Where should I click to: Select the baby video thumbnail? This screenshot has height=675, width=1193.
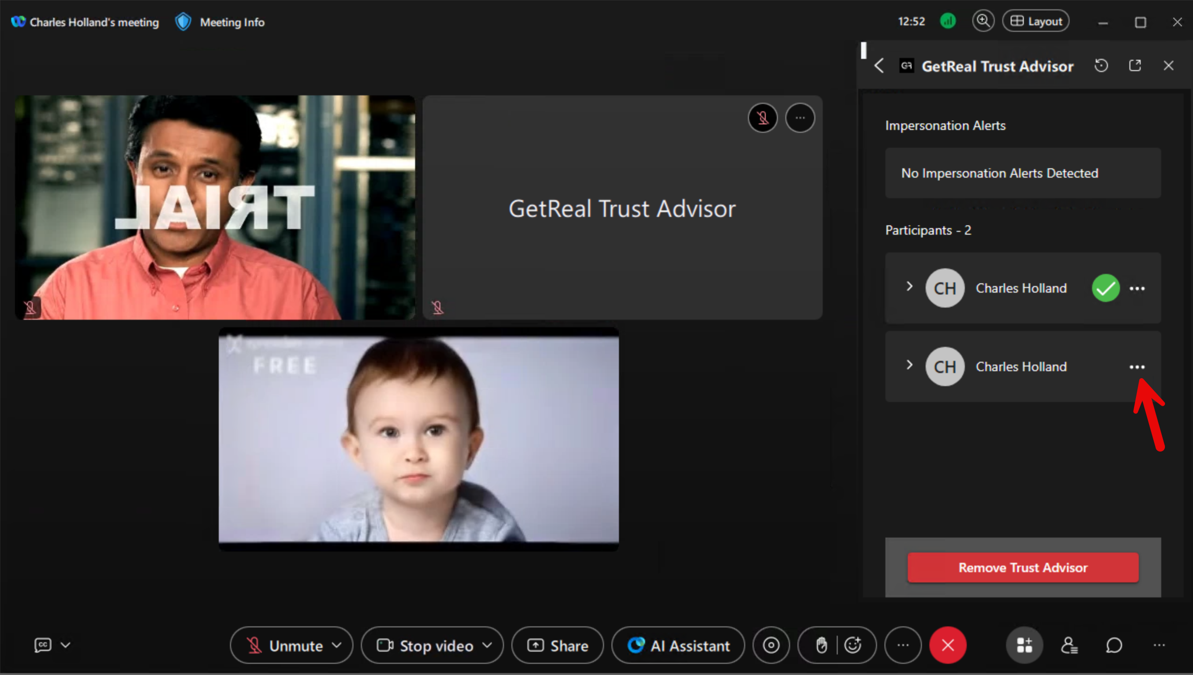pyautogui.click(x=418, y=439)
